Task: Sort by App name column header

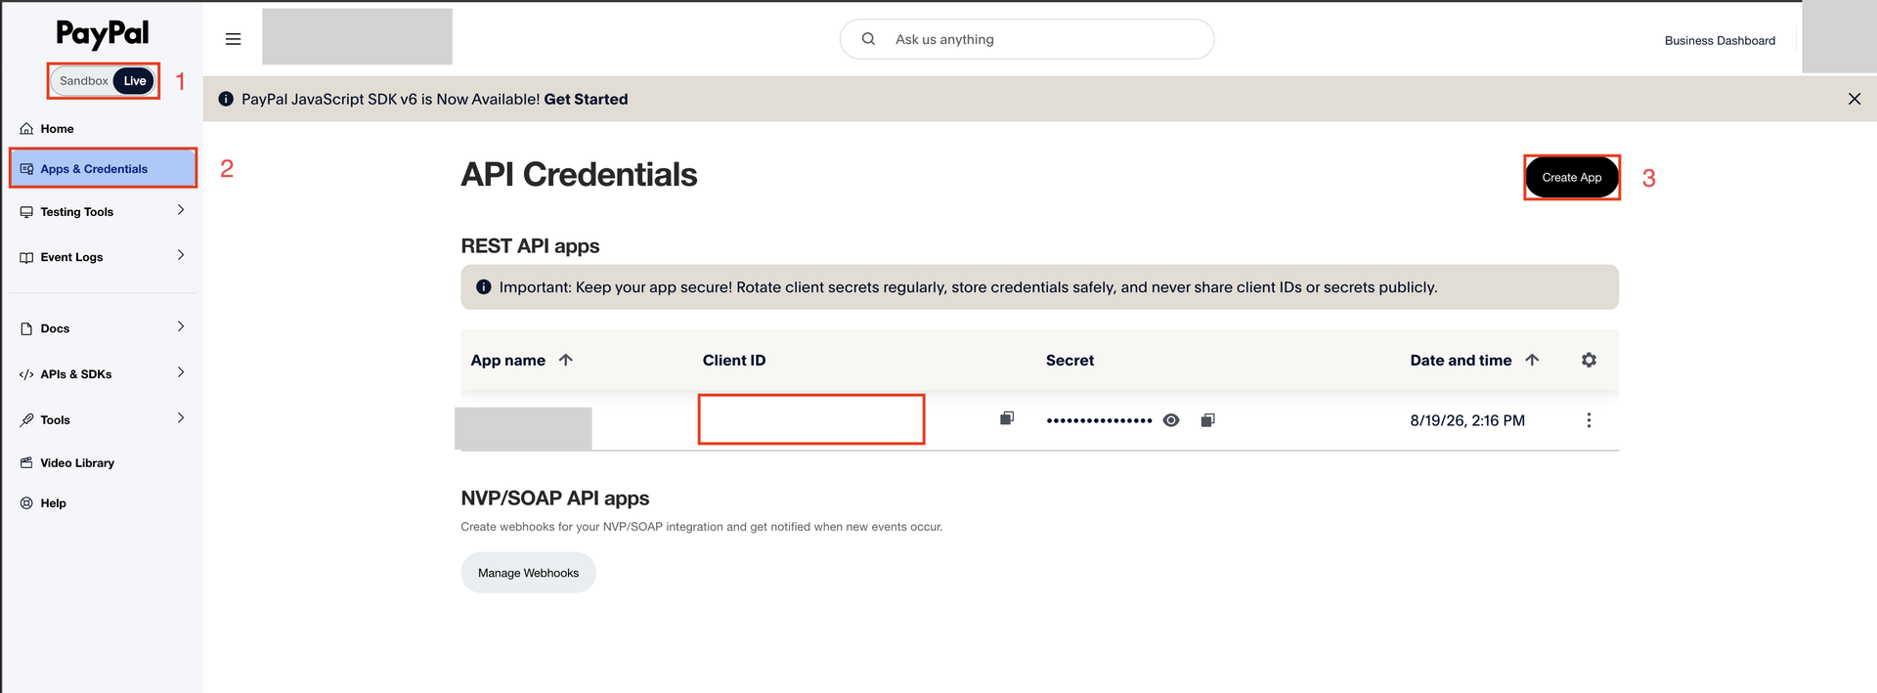Action: coord(508,361)
